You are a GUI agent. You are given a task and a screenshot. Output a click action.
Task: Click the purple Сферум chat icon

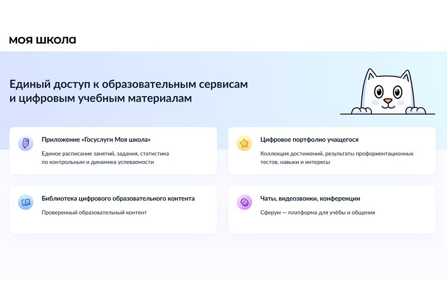244,202
